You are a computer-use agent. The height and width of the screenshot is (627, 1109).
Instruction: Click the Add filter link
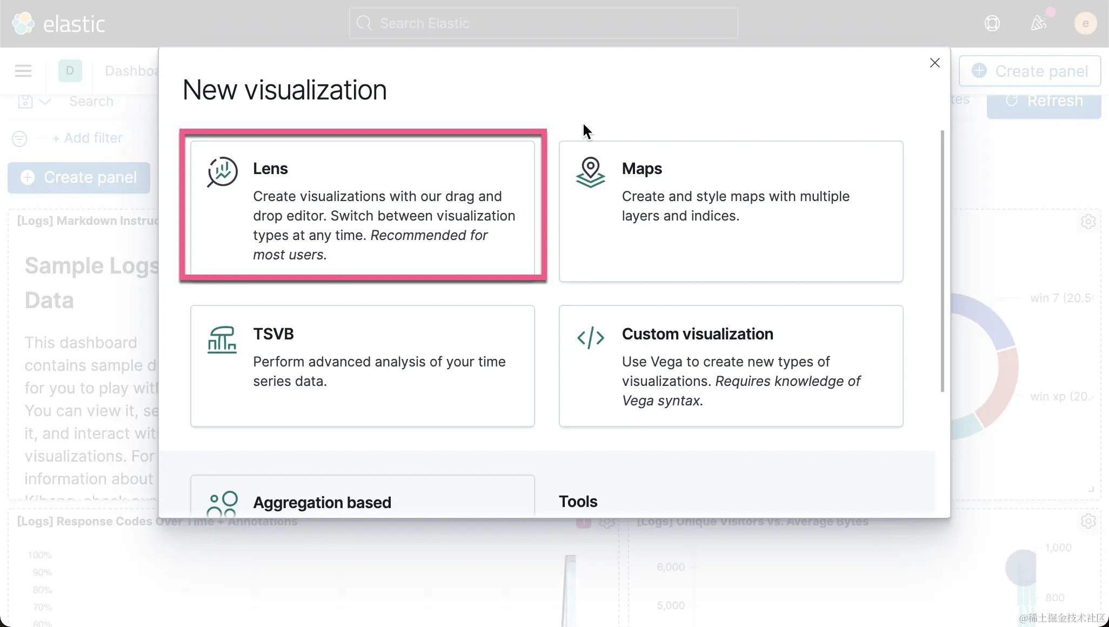tap(88, 138)
